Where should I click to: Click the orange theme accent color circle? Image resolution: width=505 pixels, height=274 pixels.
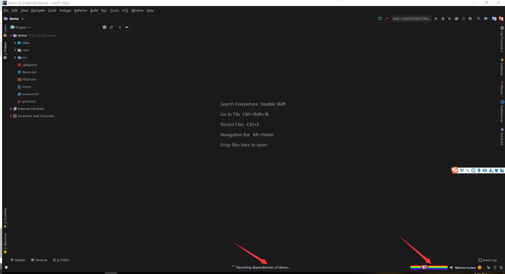pyautogui.click(x=480, y=267)
